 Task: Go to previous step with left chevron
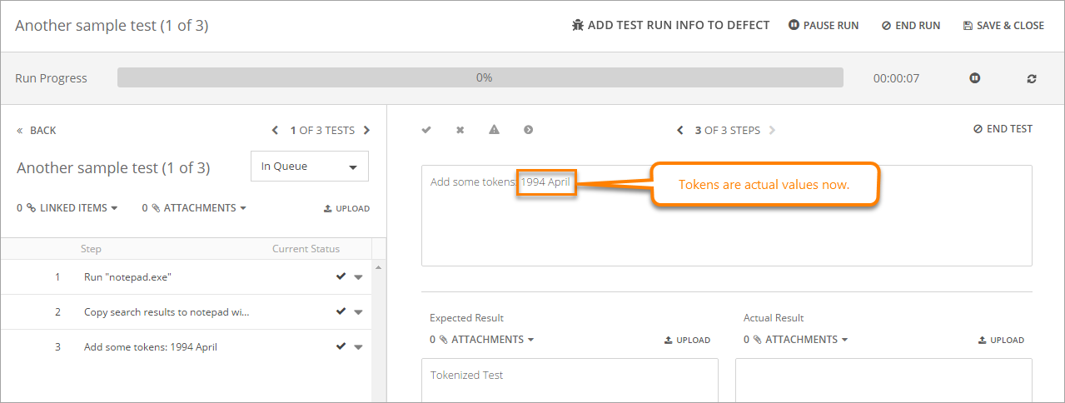(x=680, y=131)
